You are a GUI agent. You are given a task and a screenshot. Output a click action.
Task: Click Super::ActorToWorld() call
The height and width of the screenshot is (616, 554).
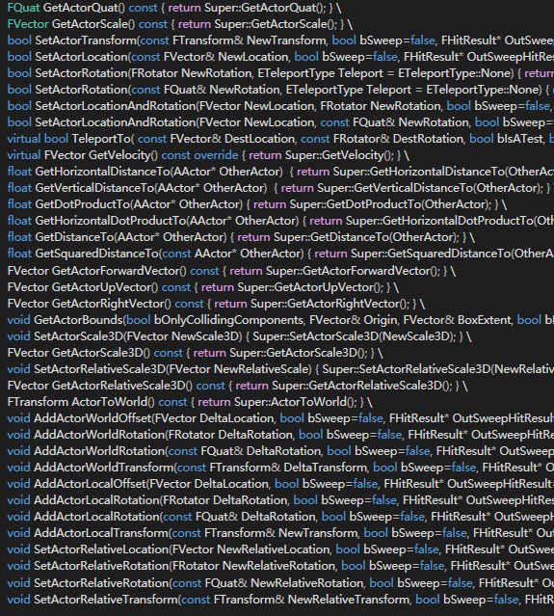297,402
